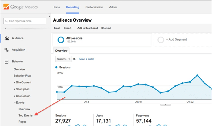Click the Acquisition arrows icon
The image size is (212, 129).
(x=7, y=50)
